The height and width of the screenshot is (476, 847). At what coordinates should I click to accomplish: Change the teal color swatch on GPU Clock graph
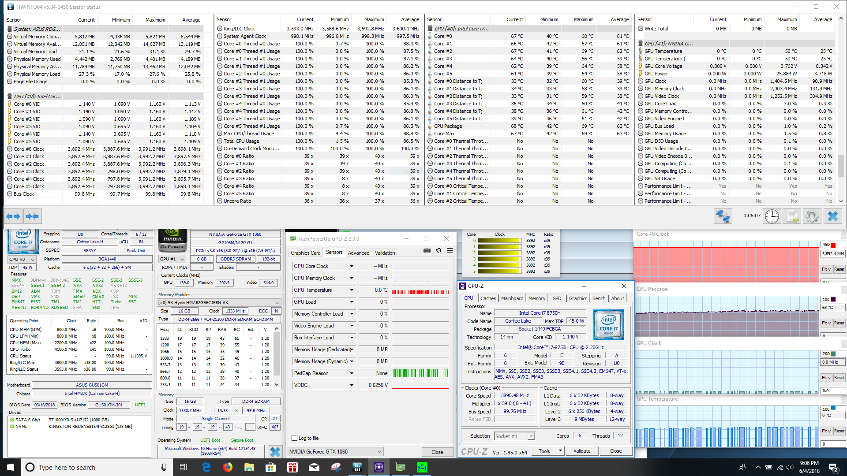[833, 354]
